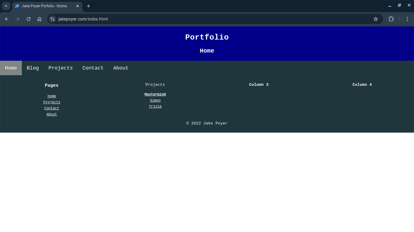The height and width of the screenshot is (232, 414).
Task: Visit the About footer link
Action: click(x=52, y=114)
